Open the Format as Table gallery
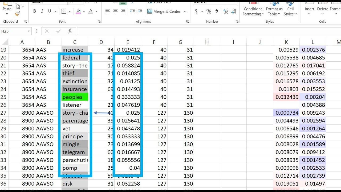The width and height of the screenshot is (341, 192). [x=274, y=9]
